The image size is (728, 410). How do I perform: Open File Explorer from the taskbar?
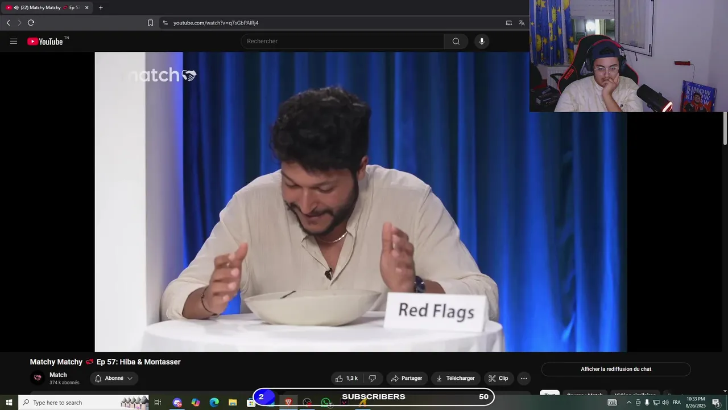[x=233, y=403]
